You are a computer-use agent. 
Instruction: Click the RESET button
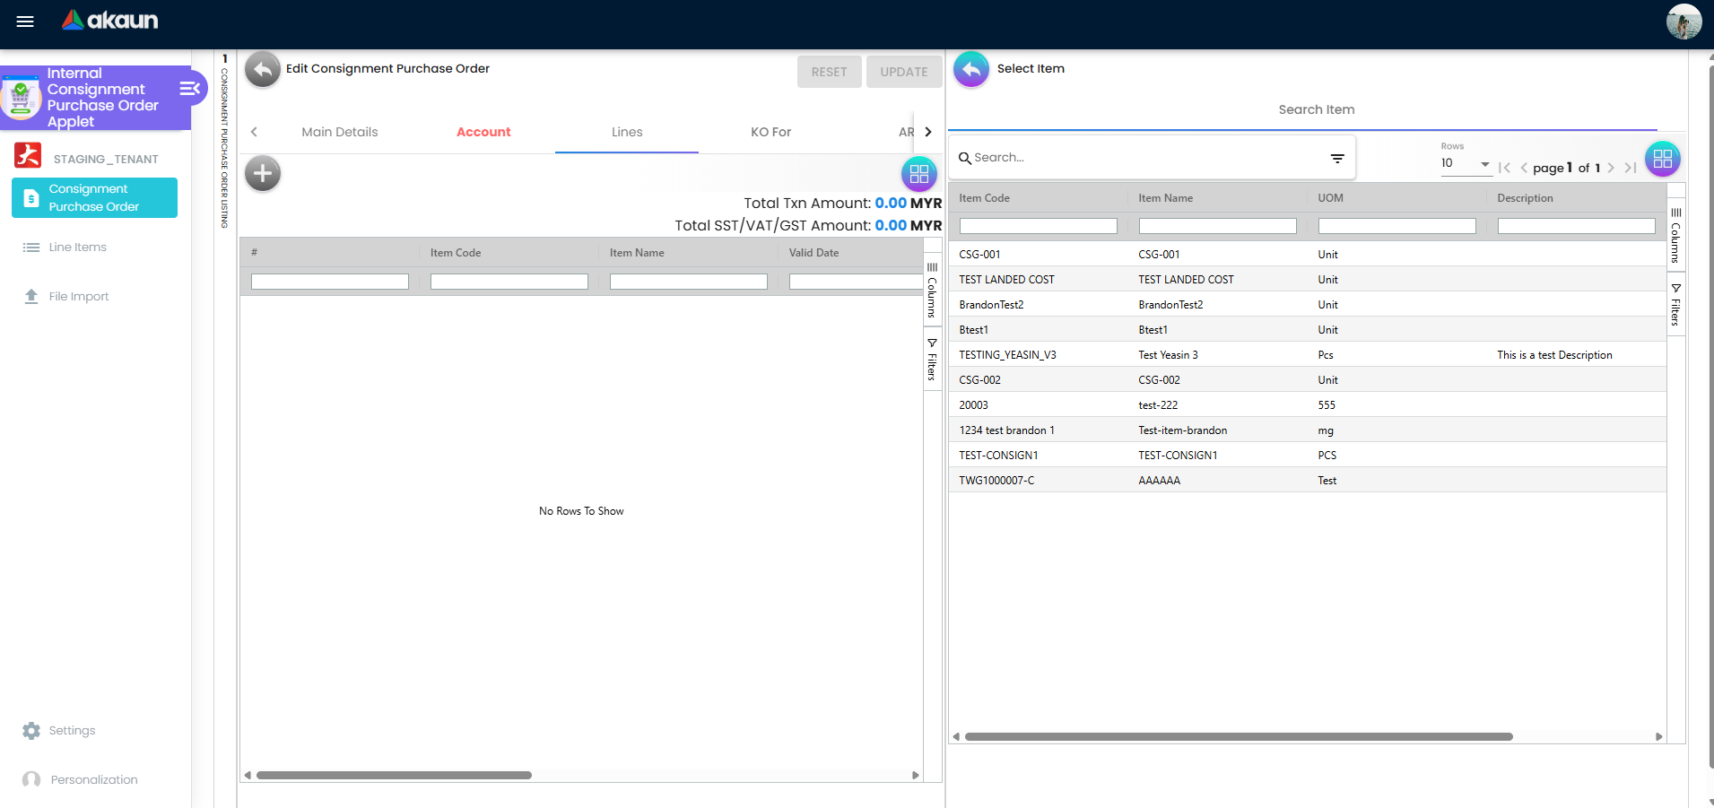[x=829, y=72]
